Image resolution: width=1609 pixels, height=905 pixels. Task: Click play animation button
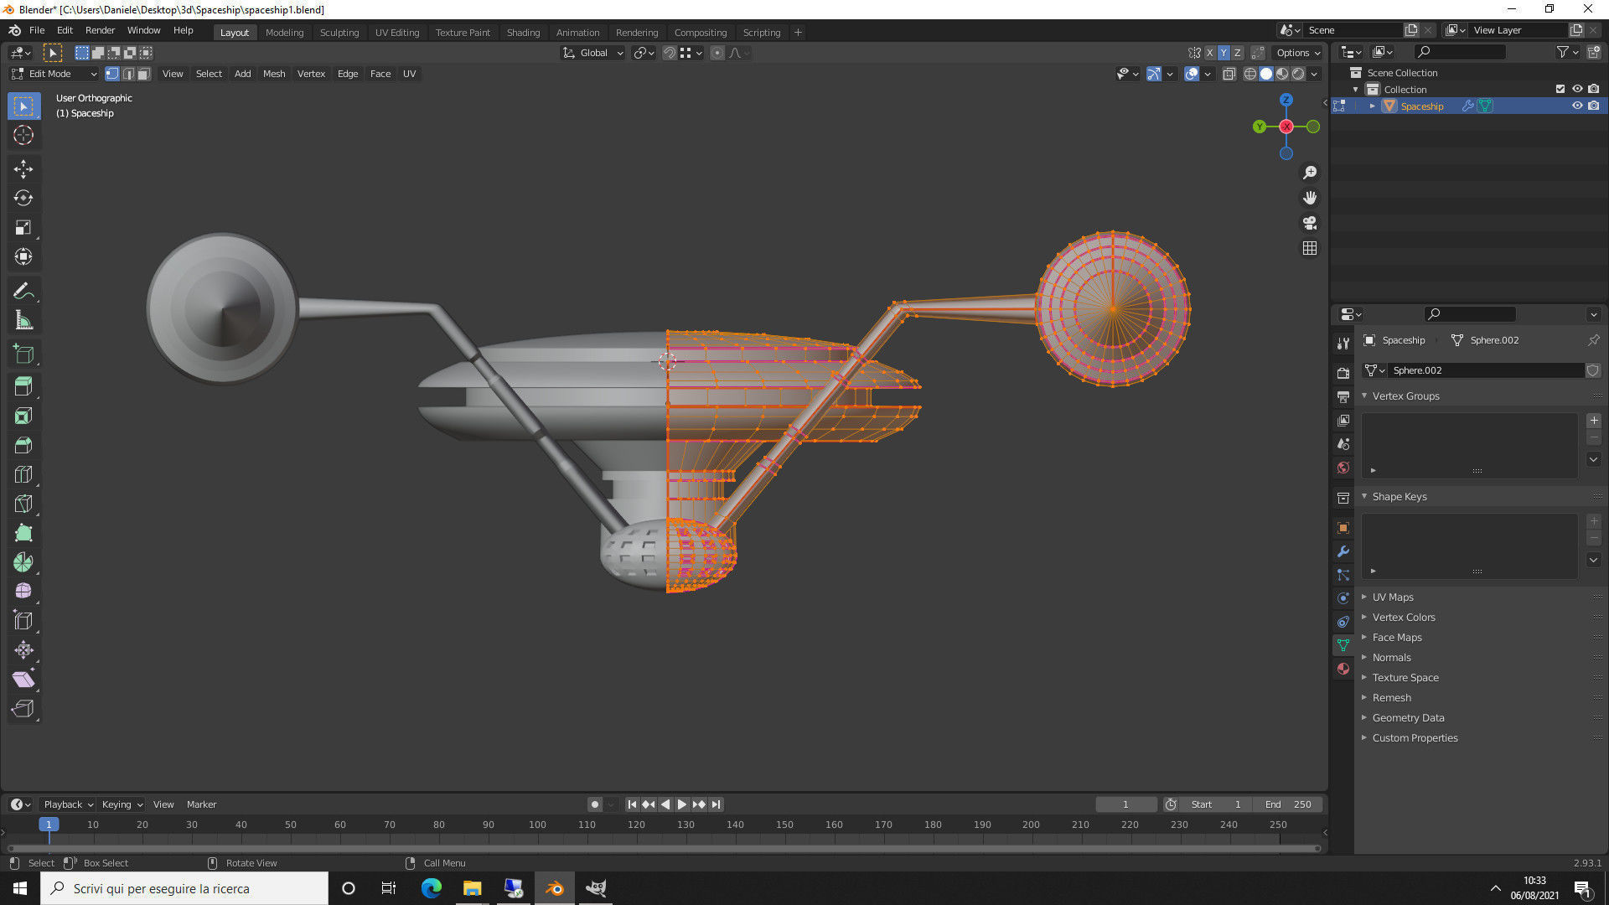click(x=681, y=804)
